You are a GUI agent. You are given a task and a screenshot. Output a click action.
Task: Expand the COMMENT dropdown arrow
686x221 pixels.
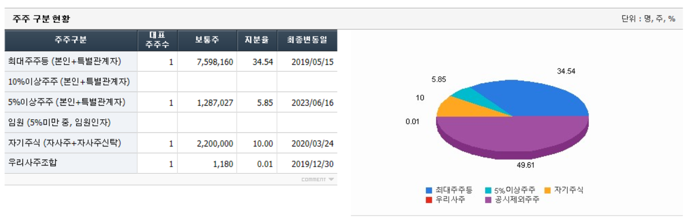click(x=332, y=180)
